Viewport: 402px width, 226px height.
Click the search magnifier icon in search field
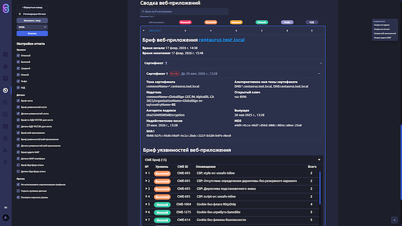coord(143,12)
